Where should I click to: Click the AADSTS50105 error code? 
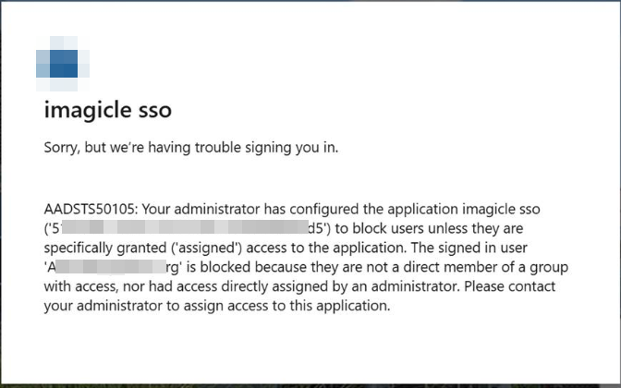coord(90,209)
